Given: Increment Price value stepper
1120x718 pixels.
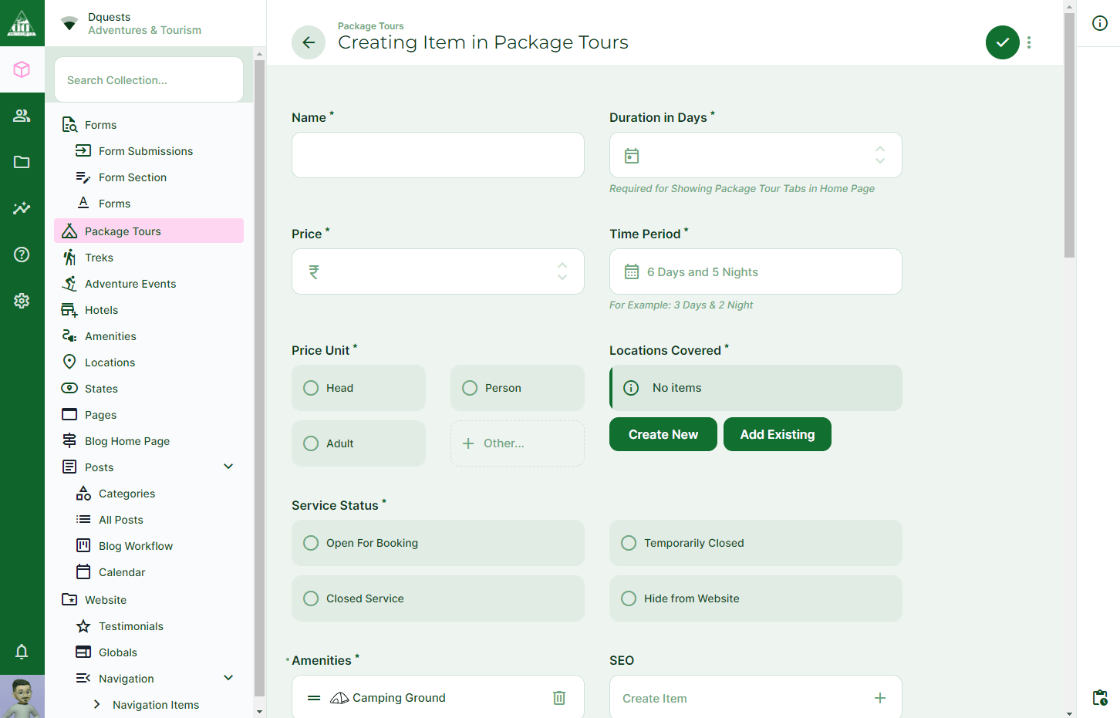Looking at the screenshot, I should click(x=562, y=265).
